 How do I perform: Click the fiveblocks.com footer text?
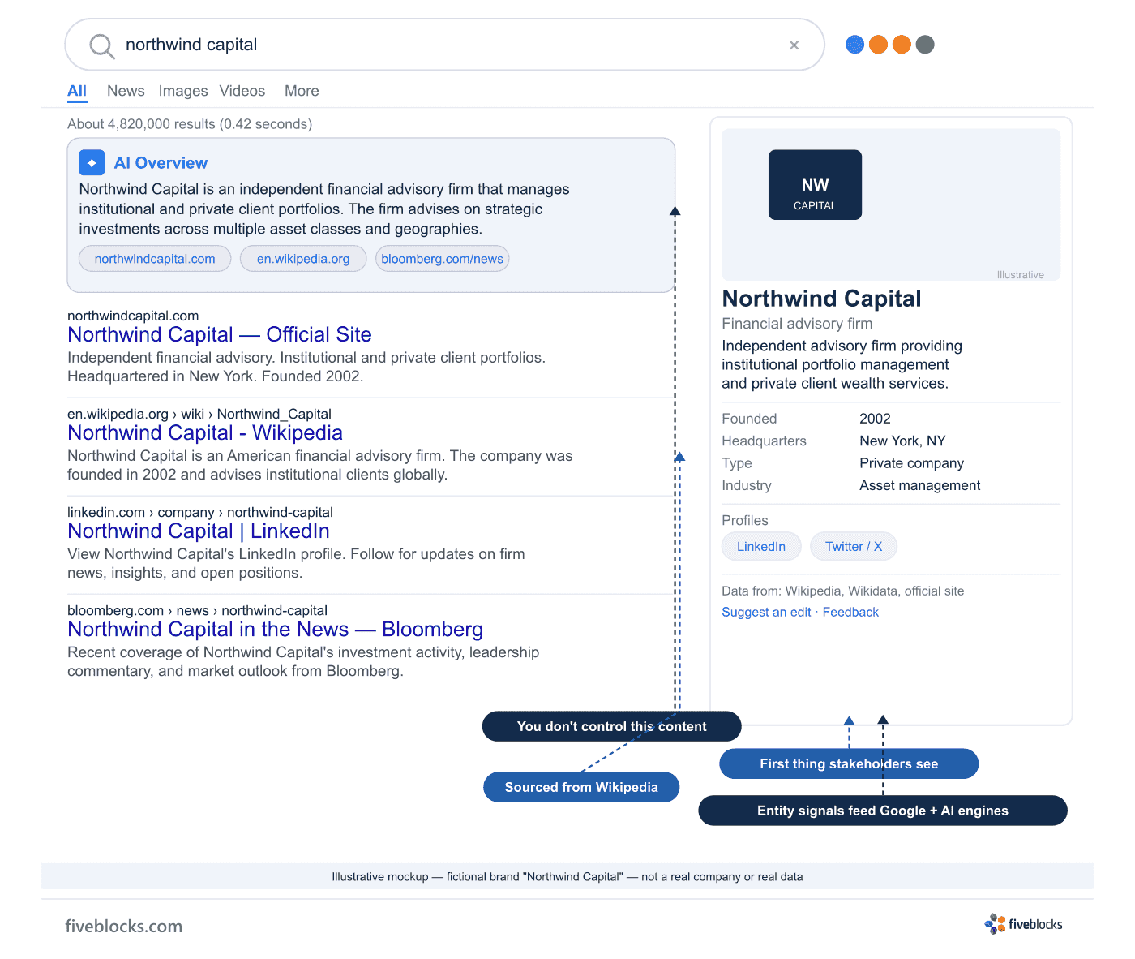click(x=123, y=926)
